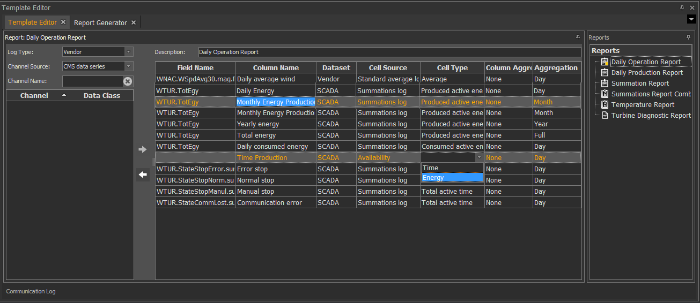Screen dimensions: 700x303
Task: Expand the Channel Source combo box
Action: coord(128,66)
